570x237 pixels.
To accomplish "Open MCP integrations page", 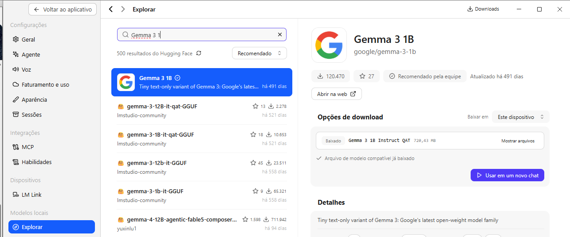I will click(51, 147).
